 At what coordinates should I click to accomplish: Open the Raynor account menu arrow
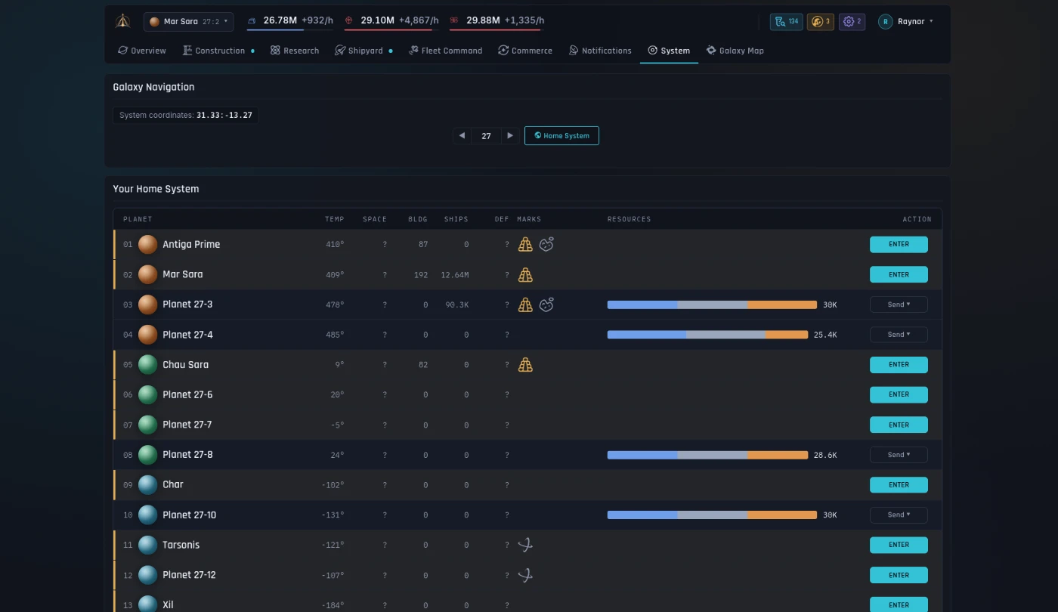[x=931, y=22]
